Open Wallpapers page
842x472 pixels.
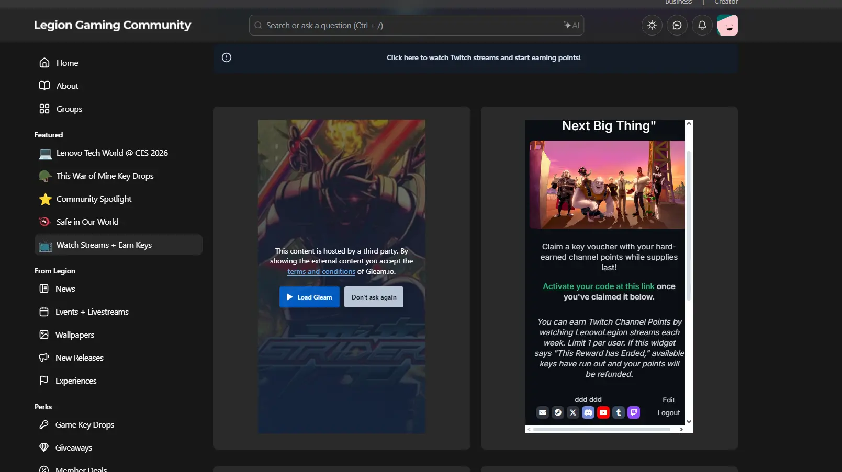(118, 335)
